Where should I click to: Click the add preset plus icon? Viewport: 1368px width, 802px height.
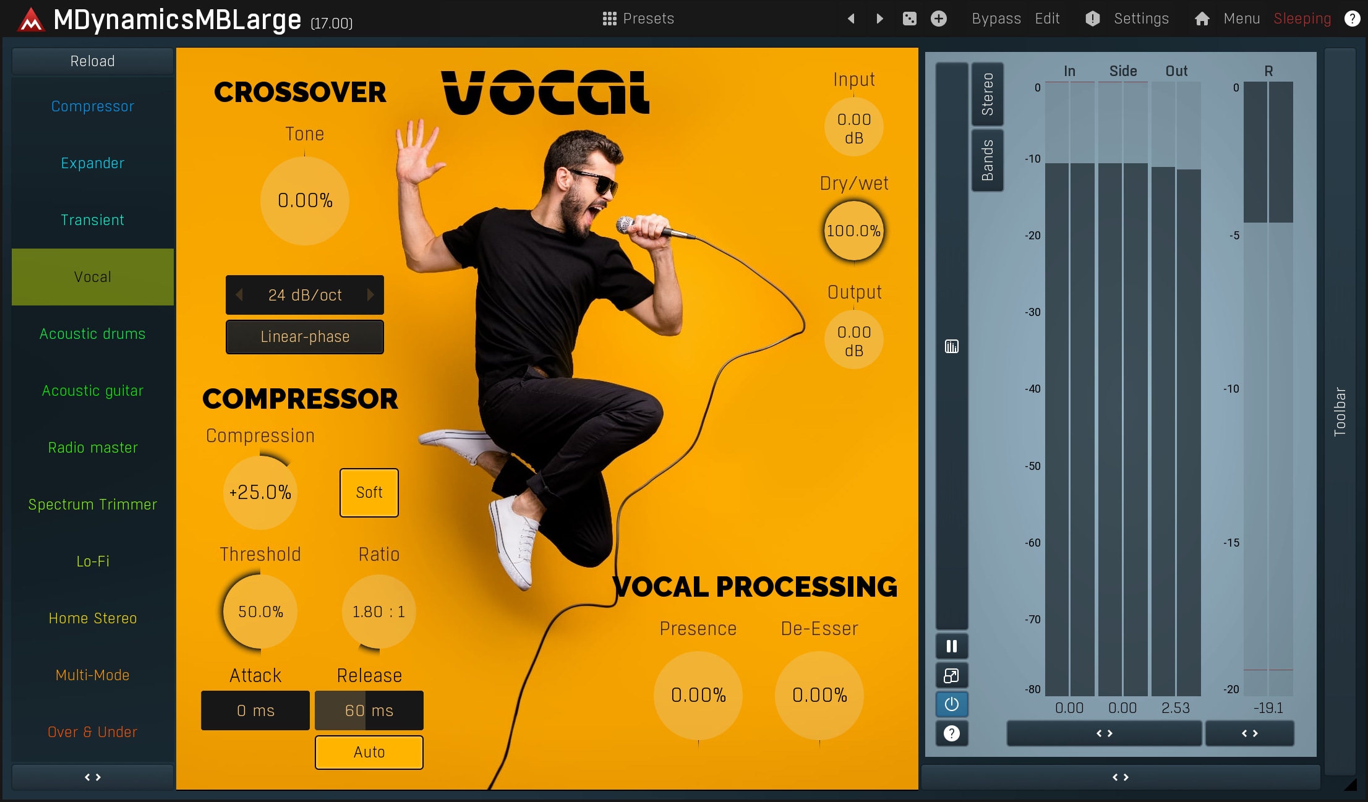(938, 19)
